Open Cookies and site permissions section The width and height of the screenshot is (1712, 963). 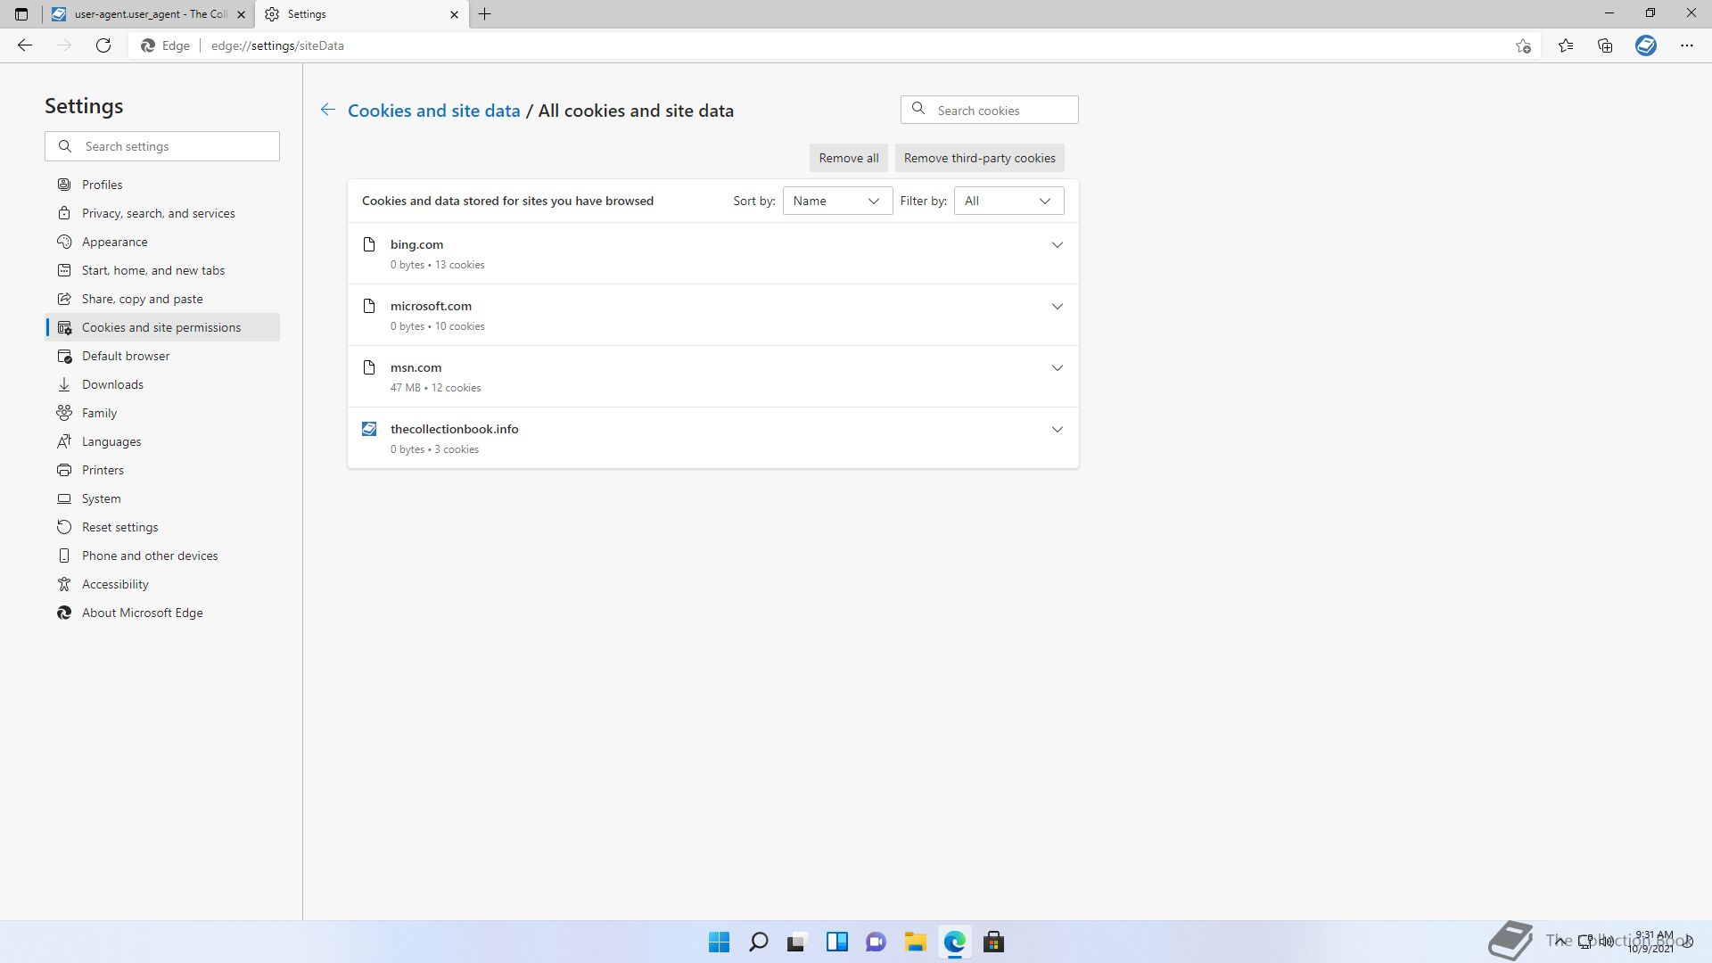(162, 327)
